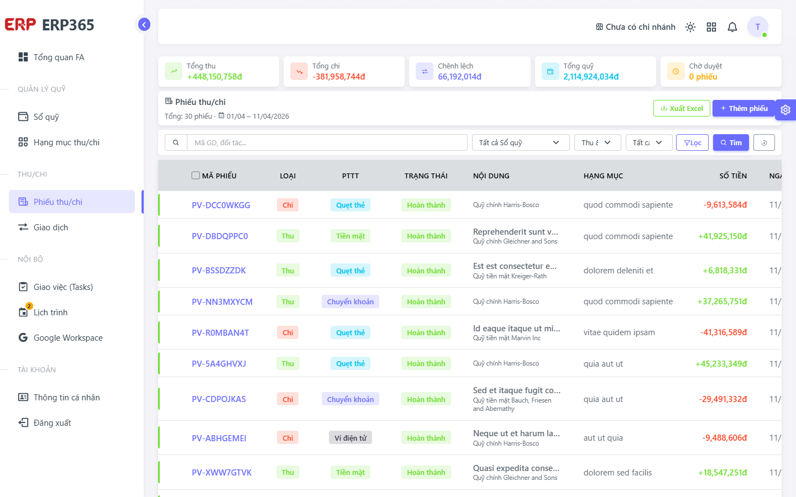796x497 pixels.
Task: Open voucher link PV-DCC0WKGG
Action: (x=221, y=205)
